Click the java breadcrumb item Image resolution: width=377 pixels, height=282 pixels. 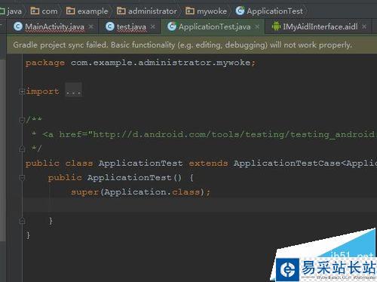coord(11,11)
